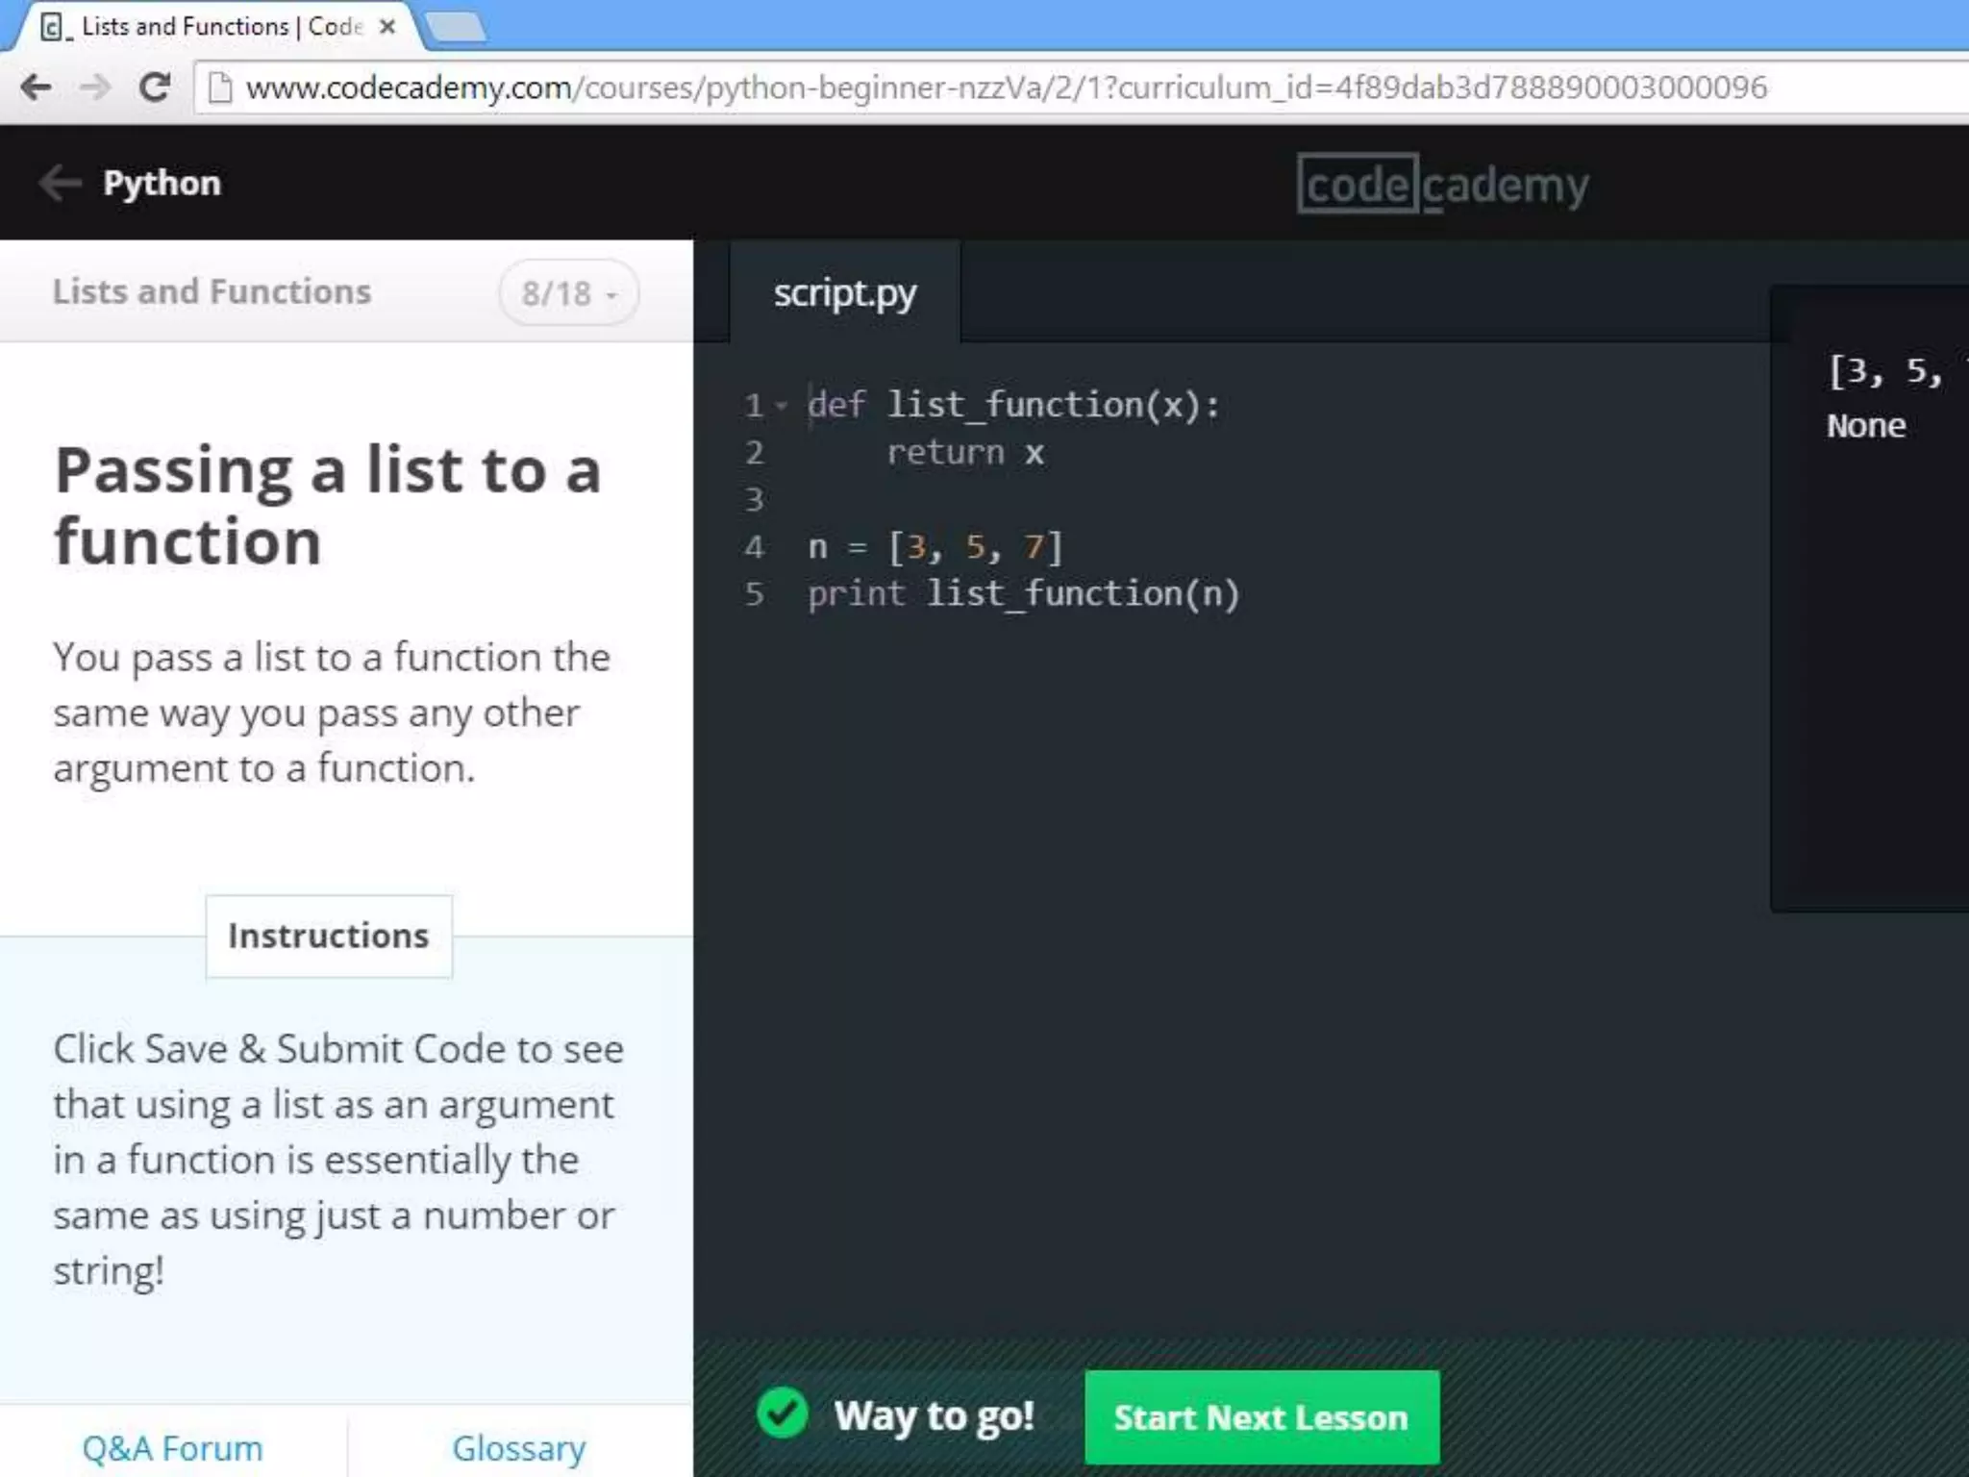This screenshot has height=1477, width=1969.
Task: Reload the page with refresh icon
Action: [154, 88]
